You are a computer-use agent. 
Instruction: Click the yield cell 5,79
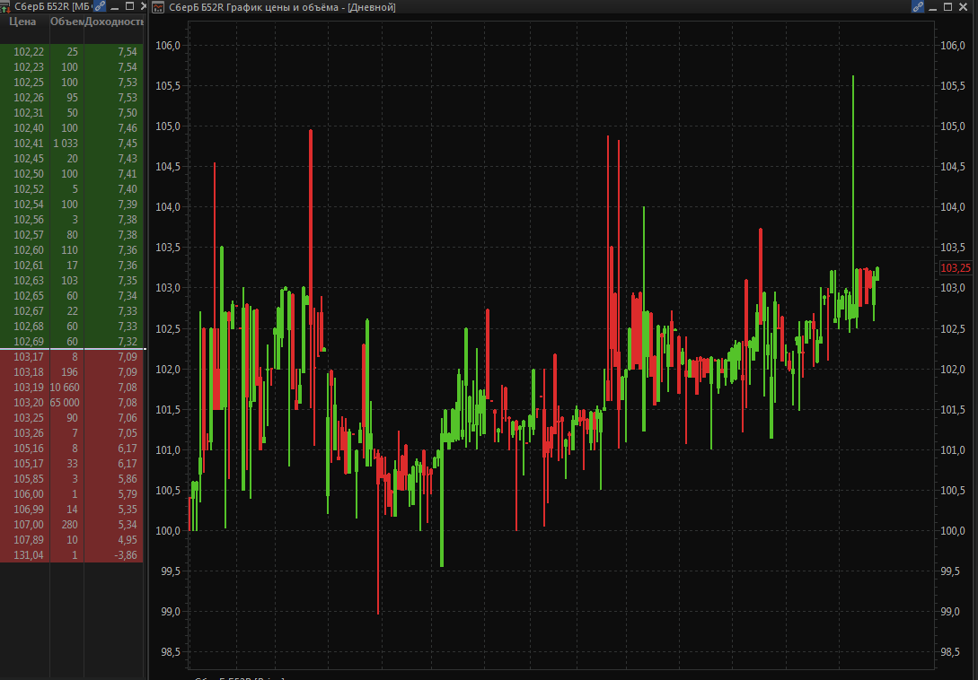point(128,495)
